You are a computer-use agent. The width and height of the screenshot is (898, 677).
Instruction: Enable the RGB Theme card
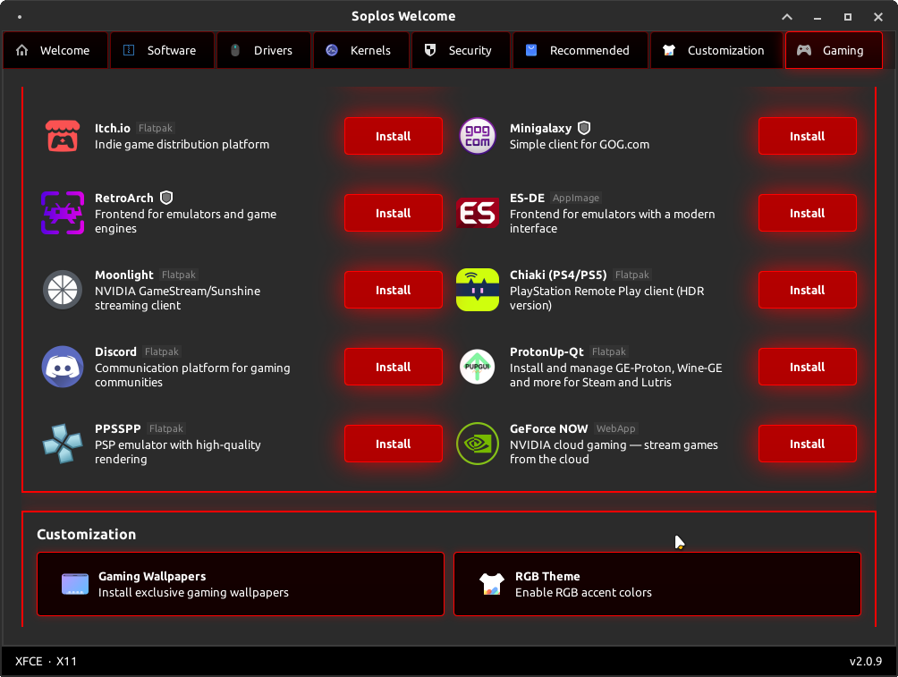(x=657, y=584)
